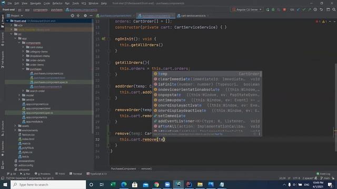Open Google Chrome from the taskbar
Viewport: 337px width, 189px height.
pos(156,184)
